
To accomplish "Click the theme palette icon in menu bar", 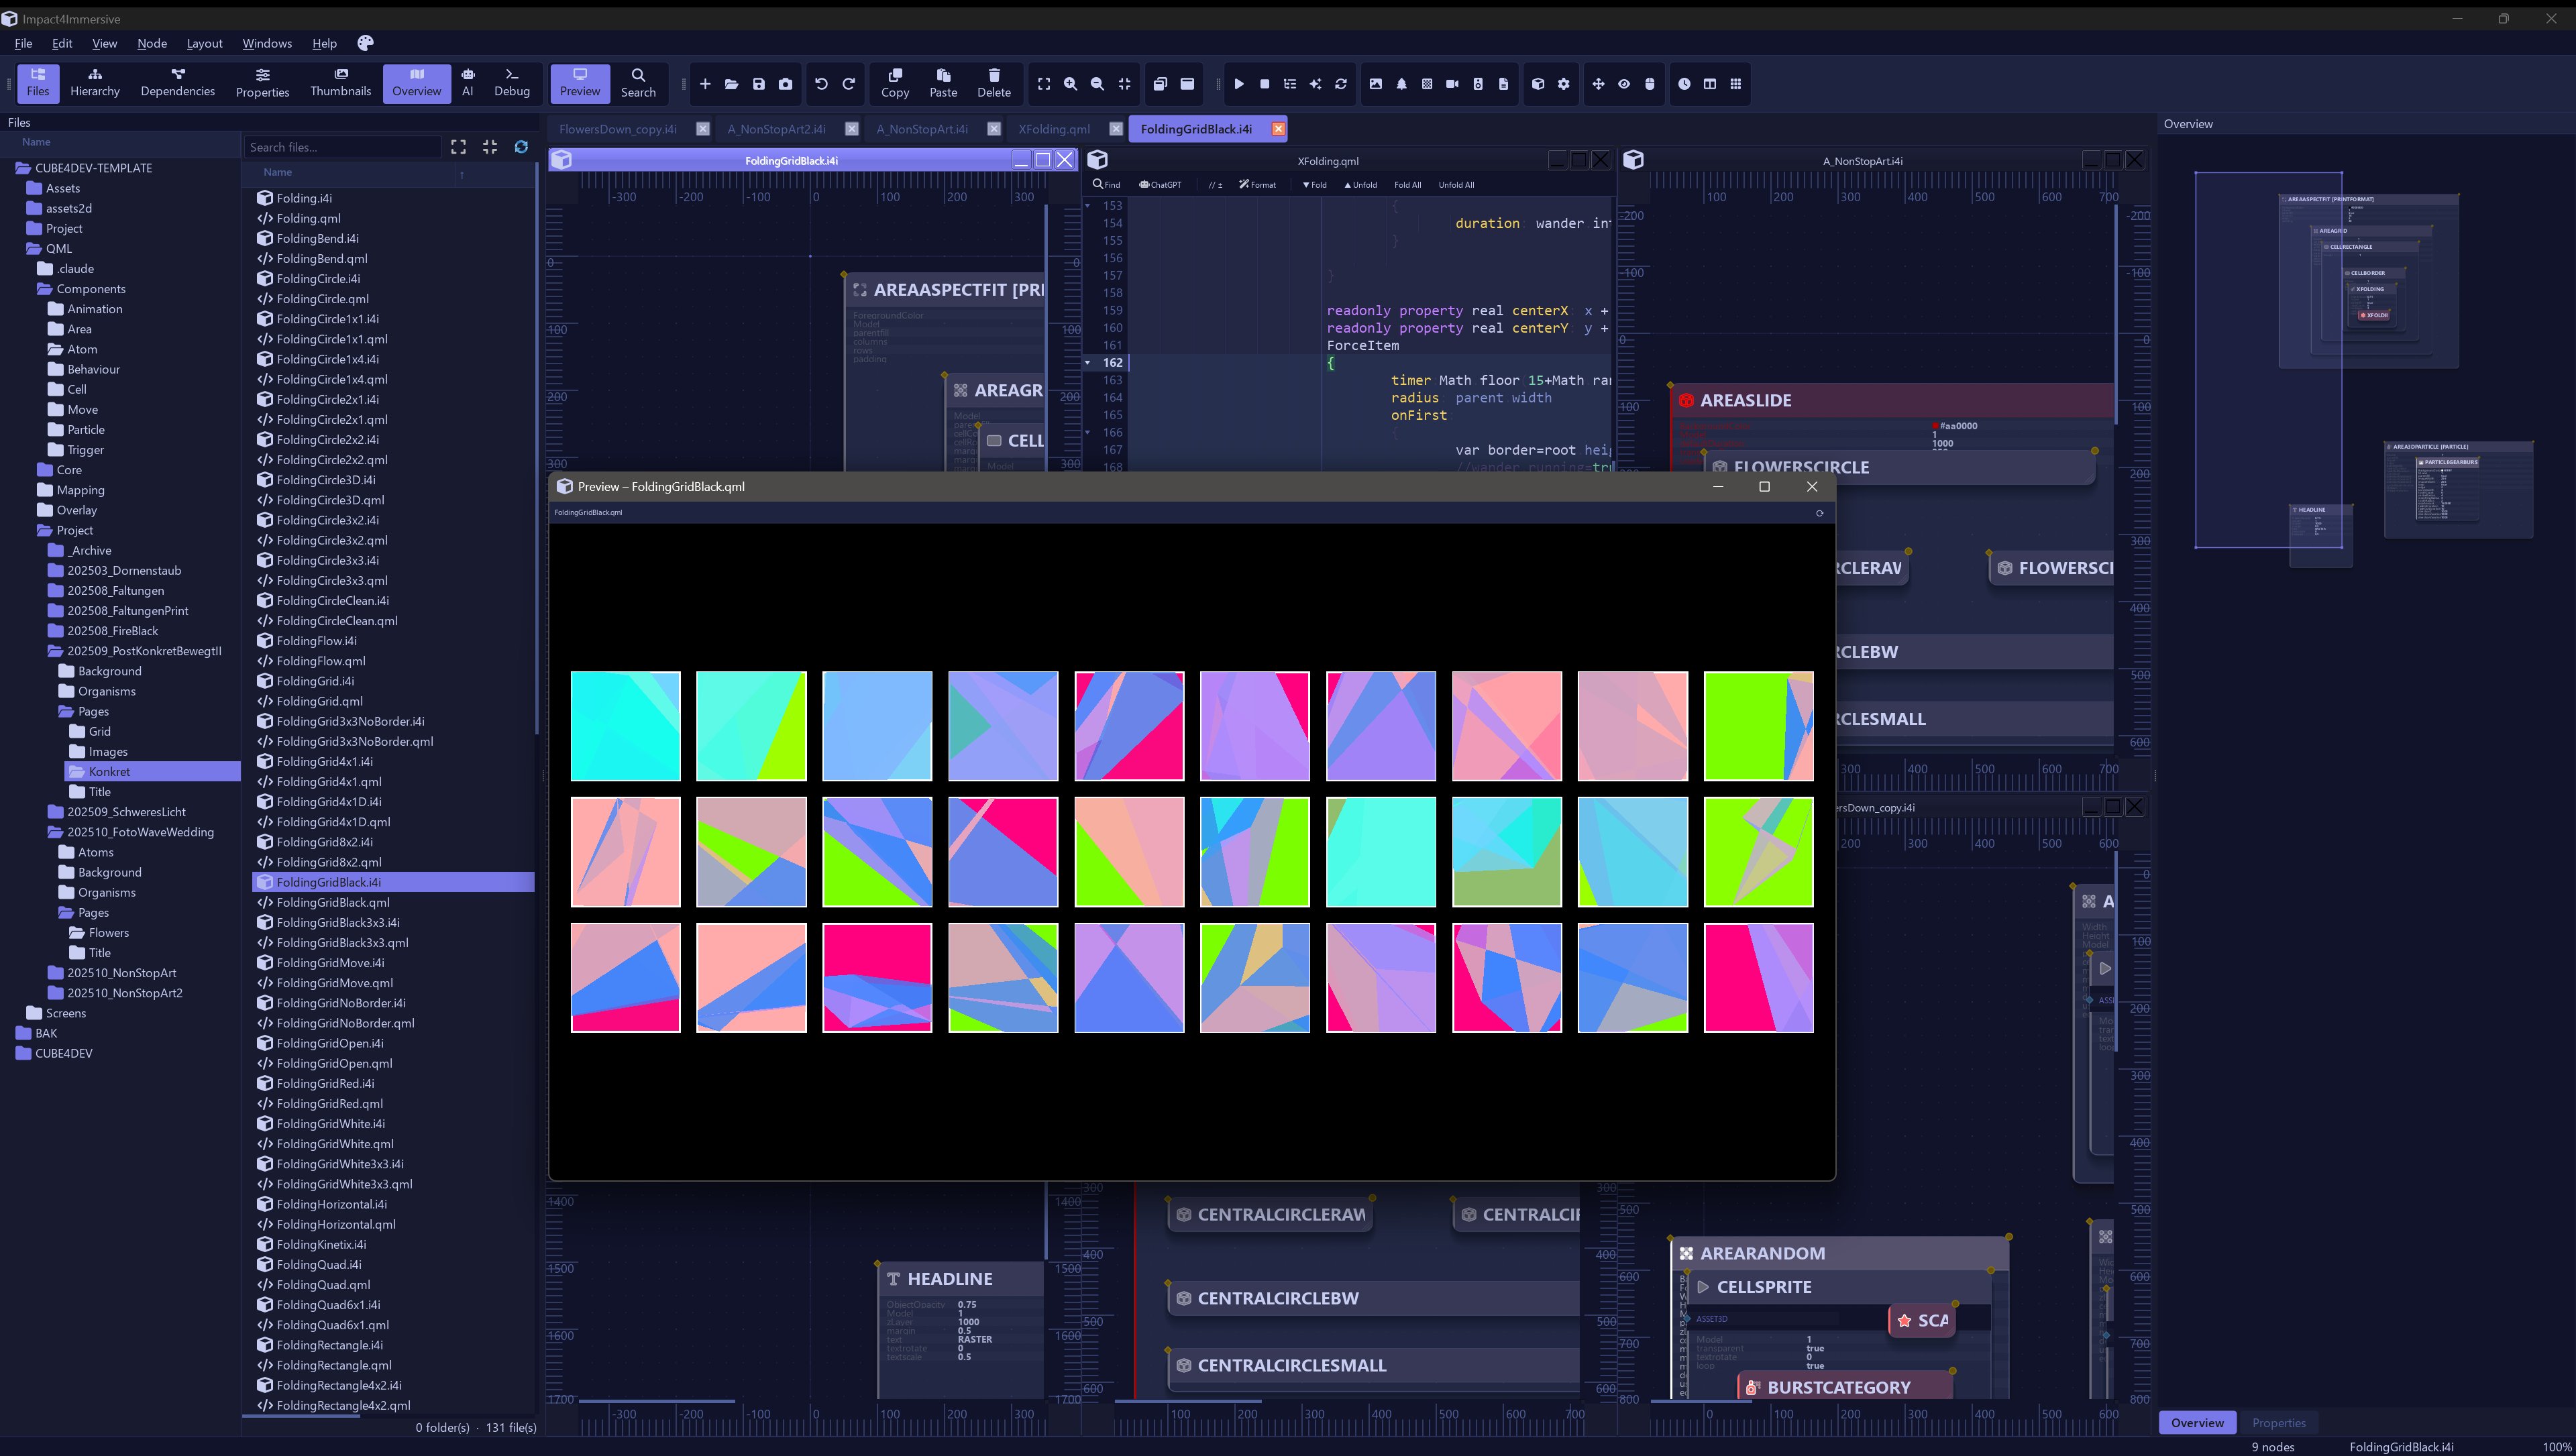I will pyautogui.click(x=365, y=43).
